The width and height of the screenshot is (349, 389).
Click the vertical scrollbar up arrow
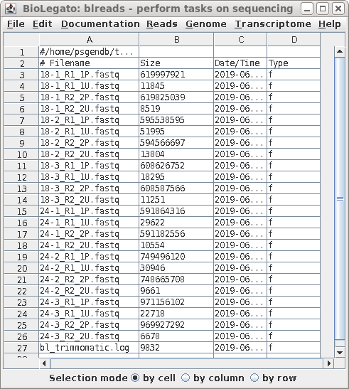pyautogui.click(x=340, y=52)
